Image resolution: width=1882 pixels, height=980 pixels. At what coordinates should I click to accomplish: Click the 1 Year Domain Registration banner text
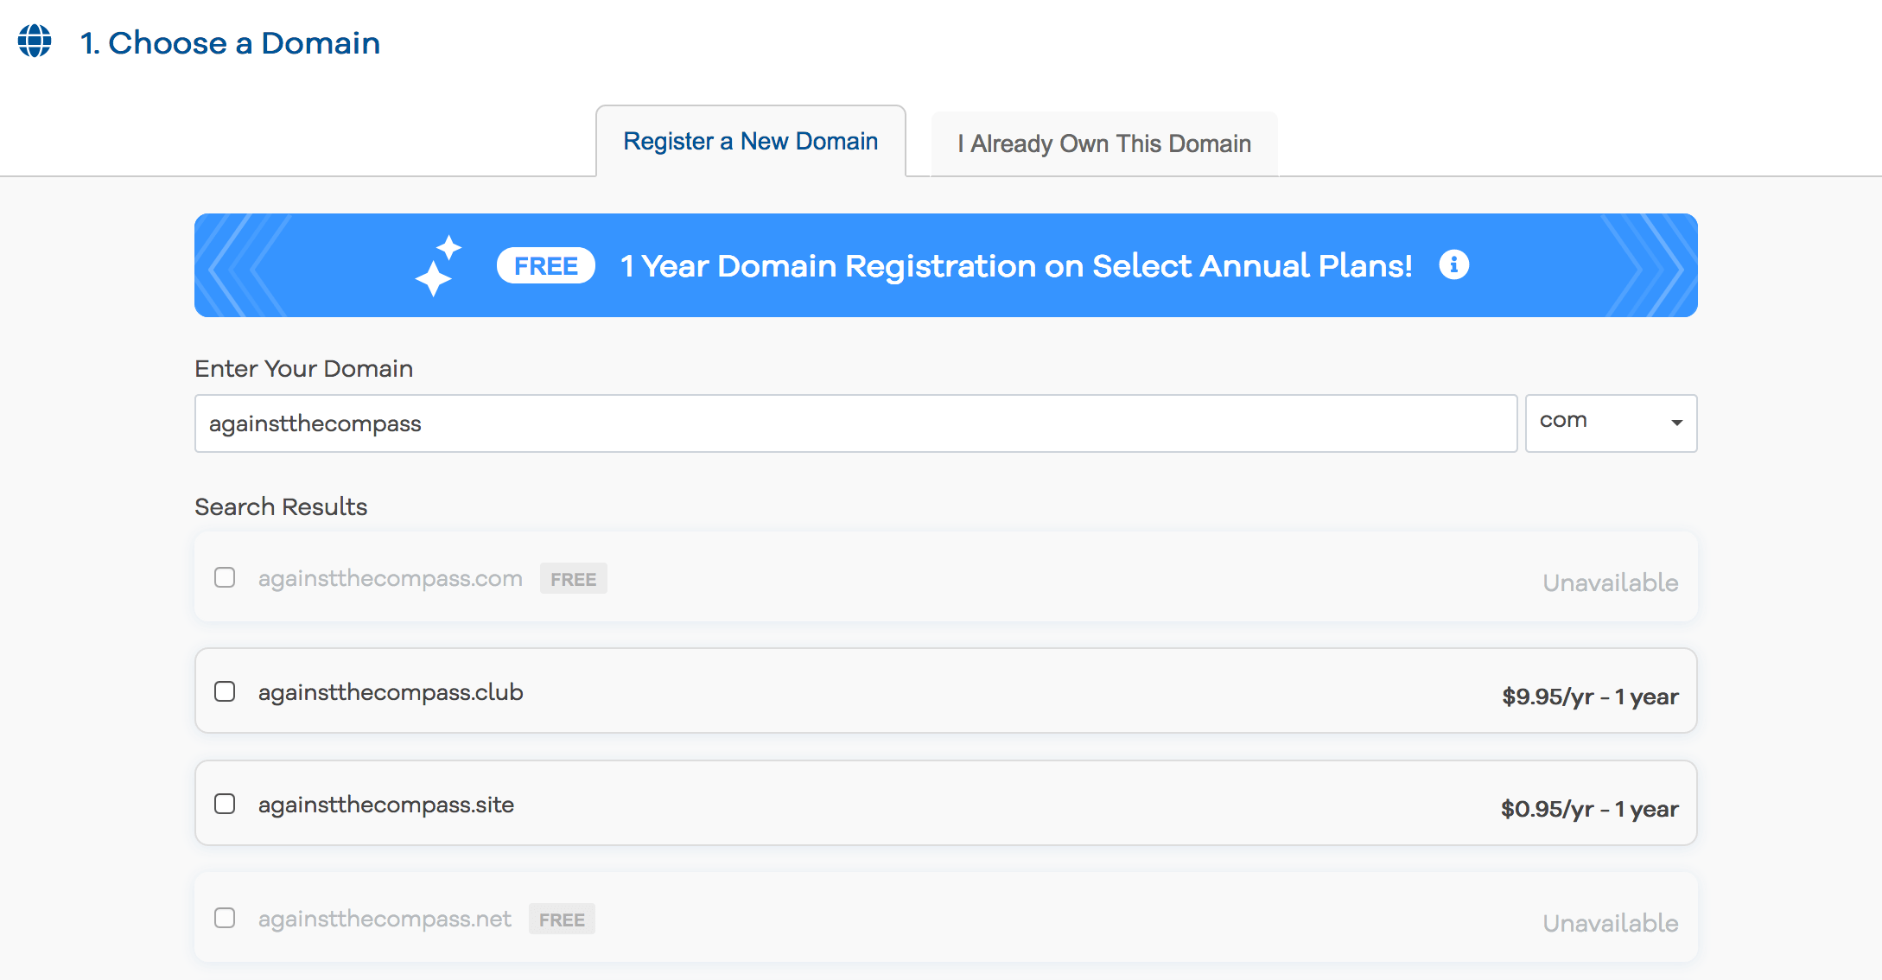[1016, 266]
